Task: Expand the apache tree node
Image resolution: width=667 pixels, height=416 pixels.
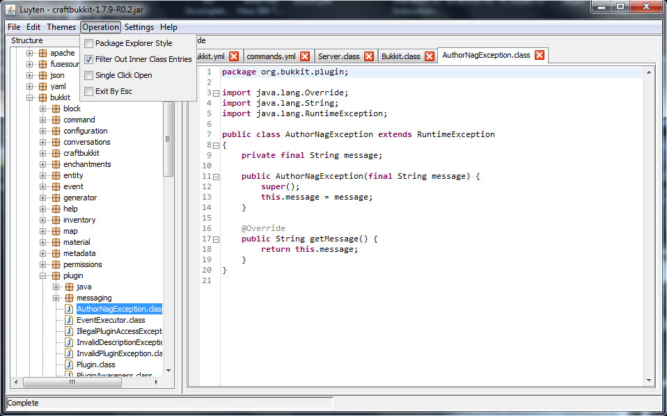Action: point(29,53)
